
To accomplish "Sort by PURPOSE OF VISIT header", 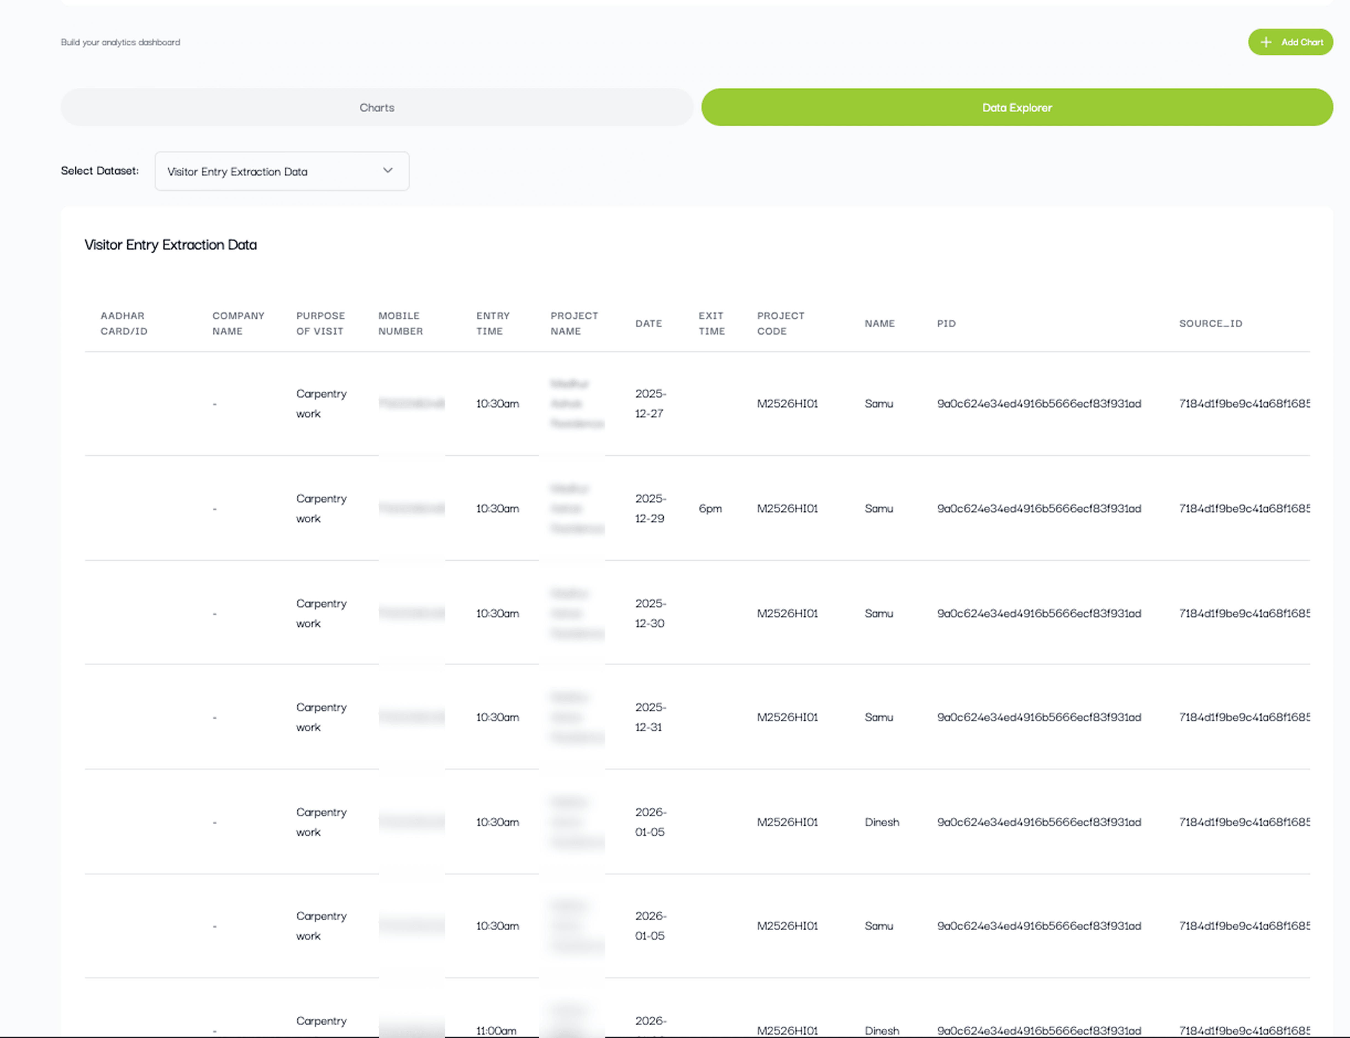I will click(320, 323).
